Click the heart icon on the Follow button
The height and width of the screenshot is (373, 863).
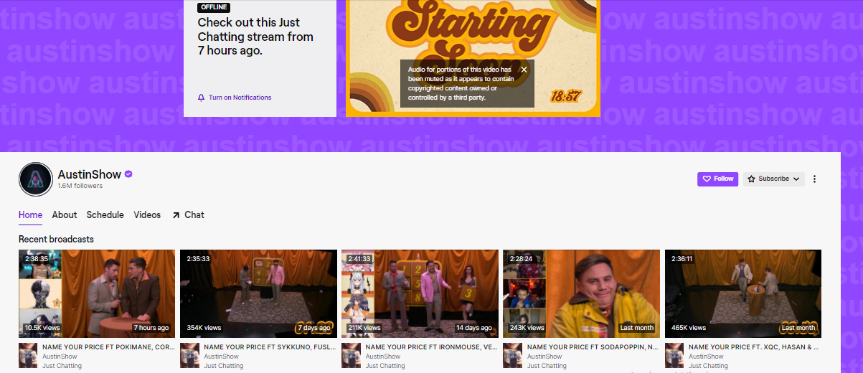707,179
